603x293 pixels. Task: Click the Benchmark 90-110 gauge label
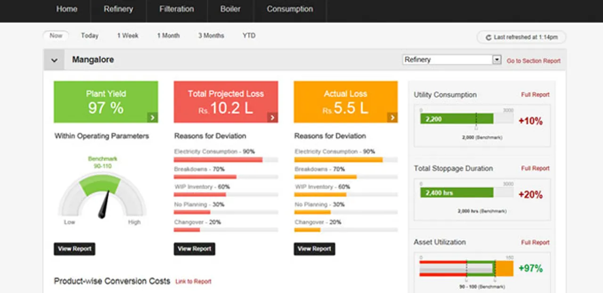tap(103, 163)
